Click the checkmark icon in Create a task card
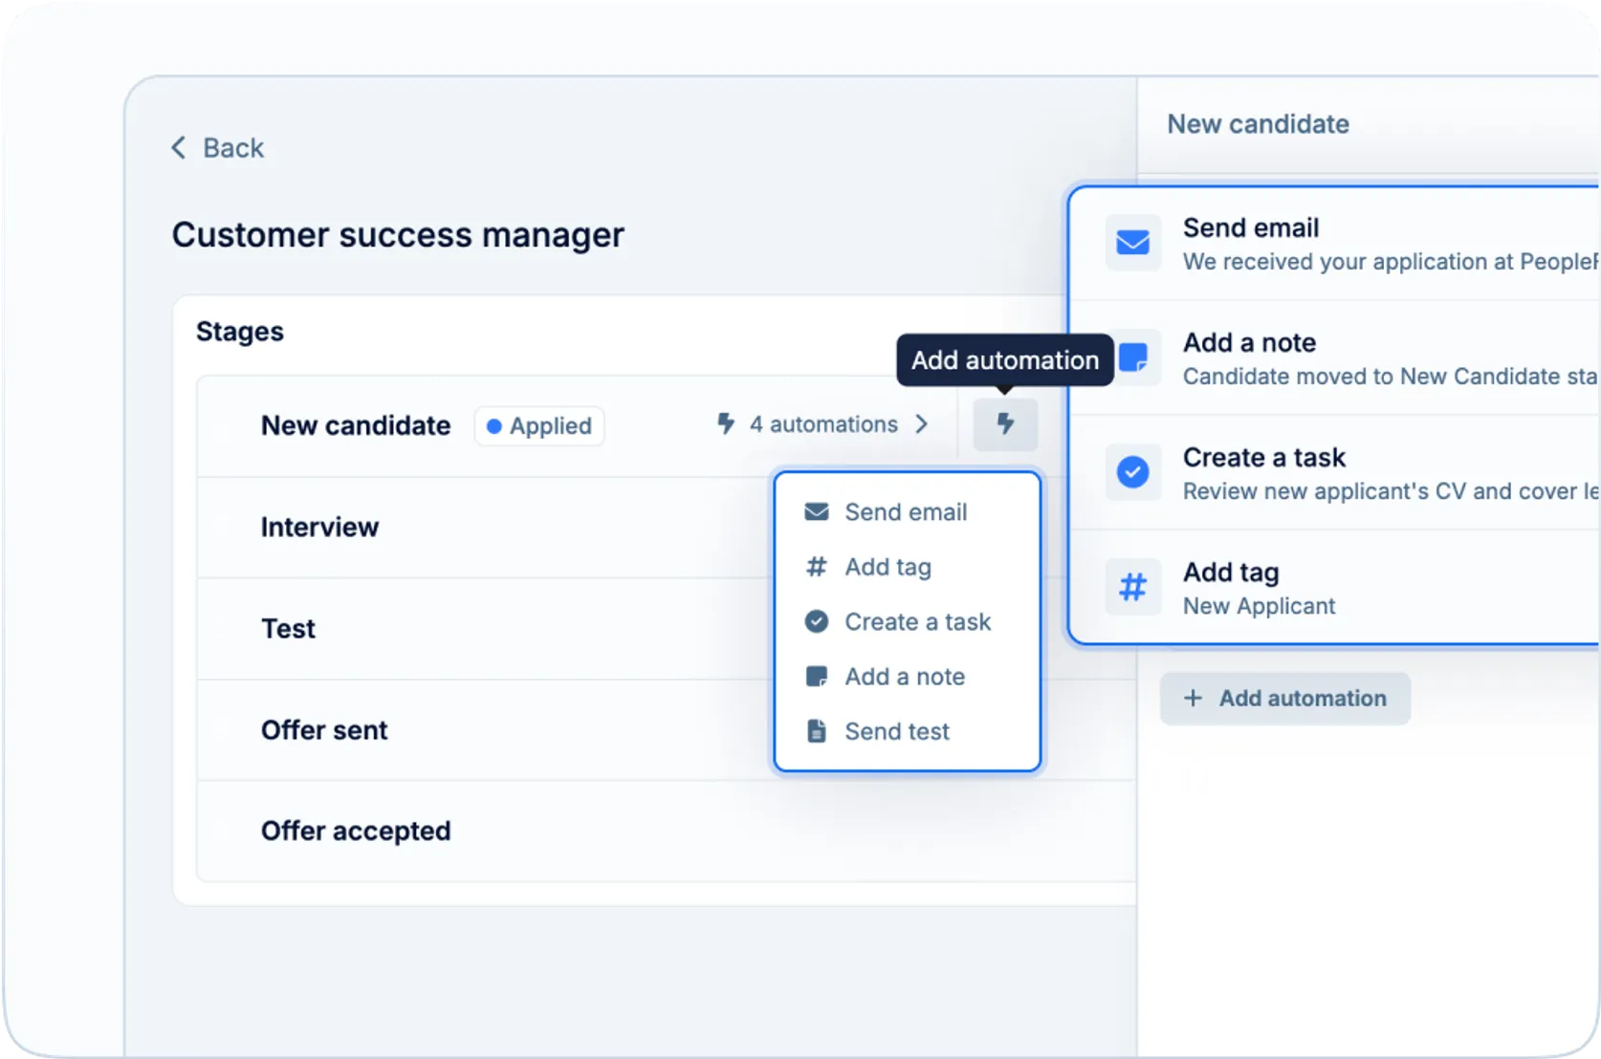The width and height of the screenshot is (1601, 1059). click(1133, 472)
